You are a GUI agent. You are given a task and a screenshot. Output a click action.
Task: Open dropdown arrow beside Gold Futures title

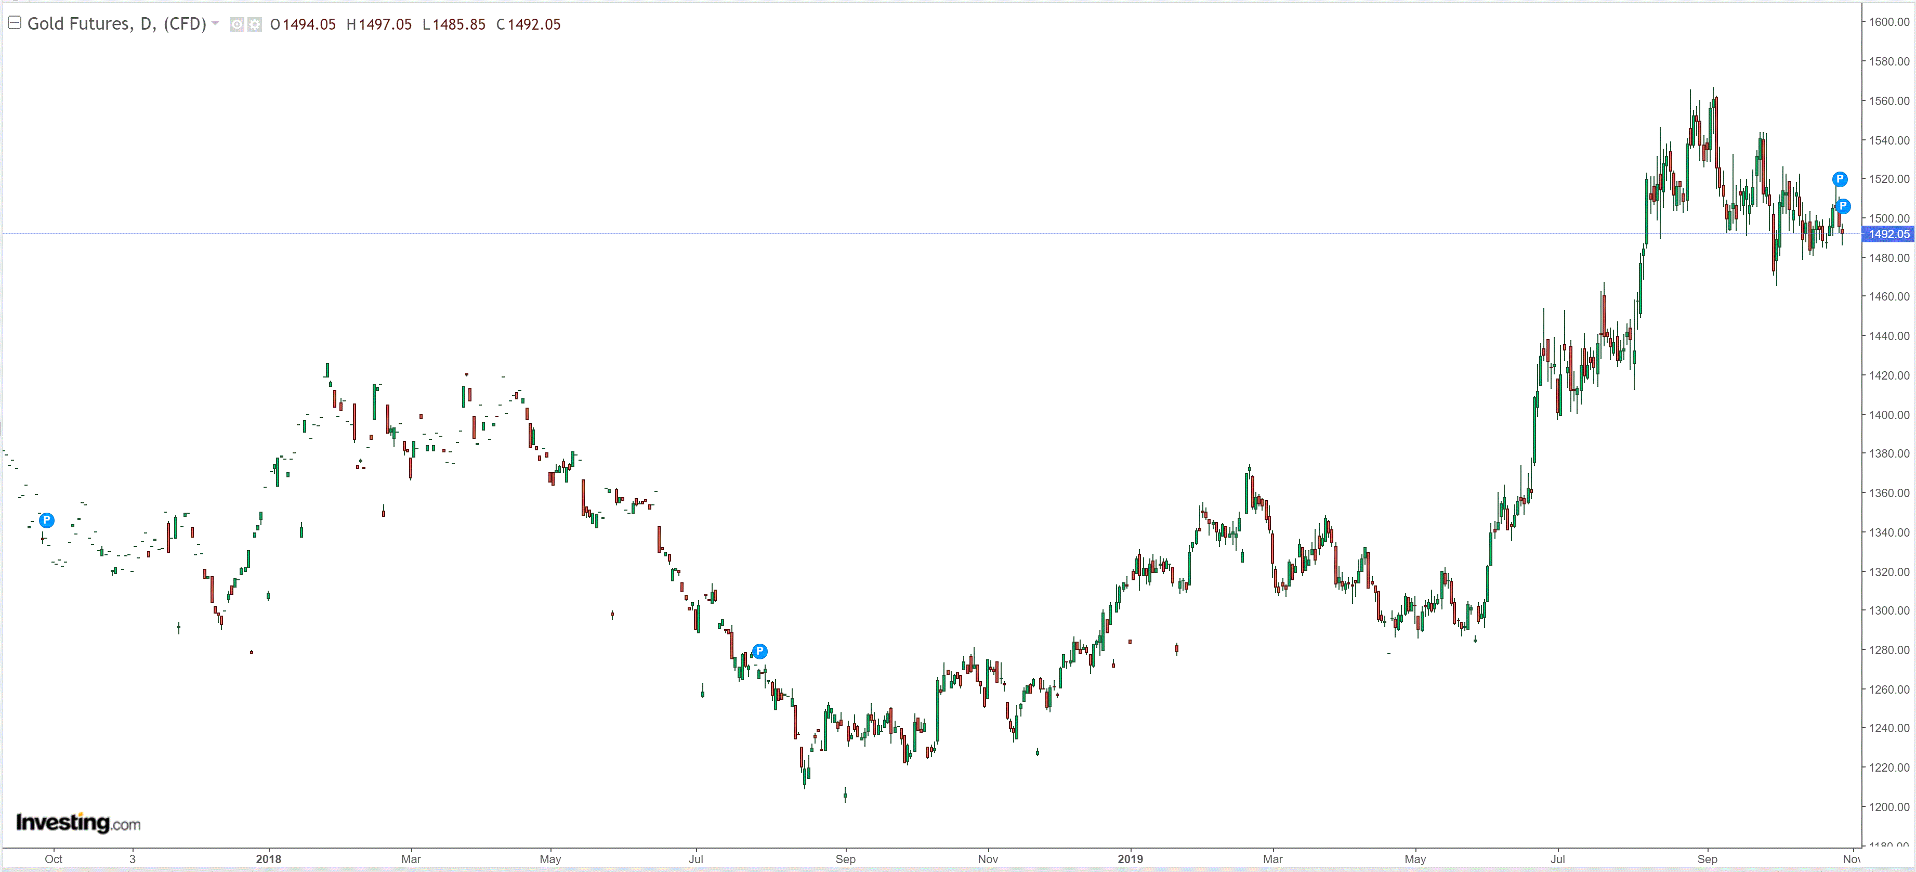(x=216, y=24)
